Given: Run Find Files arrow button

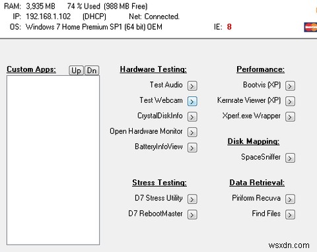Looking at the screenshot, I should (x=290, y=214).
